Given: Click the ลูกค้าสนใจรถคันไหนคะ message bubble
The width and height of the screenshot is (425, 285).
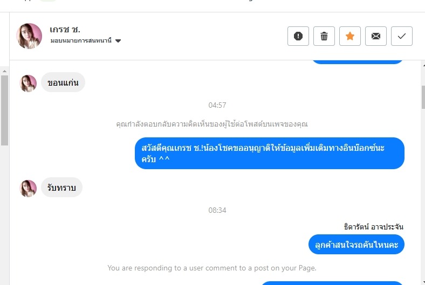Looking at the screenshot, I should (357, 245).
